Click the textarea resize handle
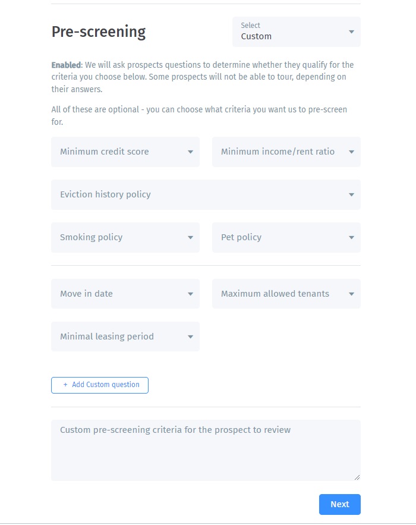 tap(357, 477)
